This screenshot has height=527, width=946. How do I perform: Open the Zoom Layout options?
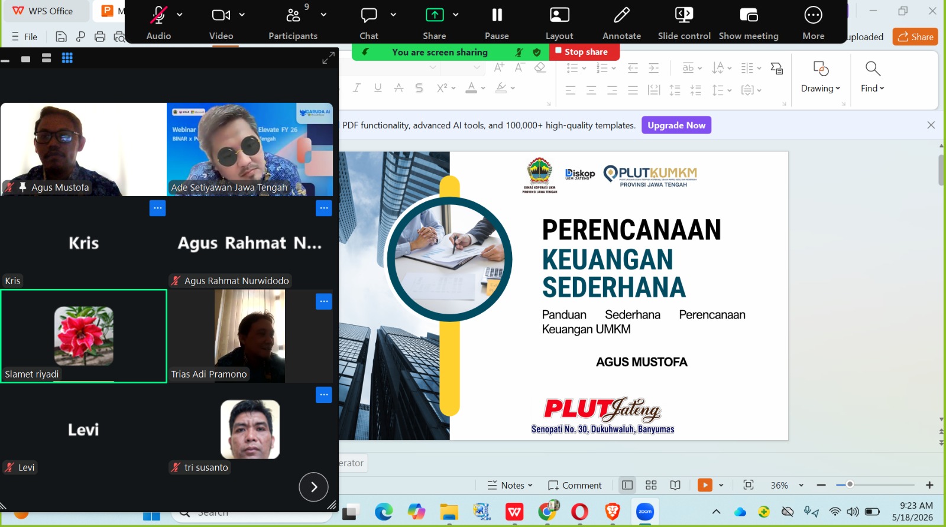[559, 22]
